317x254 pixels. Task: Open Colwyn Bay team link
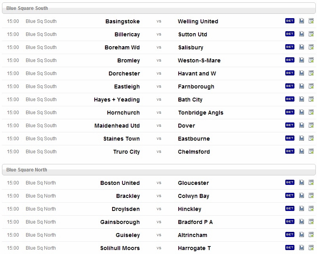point(193,196)
